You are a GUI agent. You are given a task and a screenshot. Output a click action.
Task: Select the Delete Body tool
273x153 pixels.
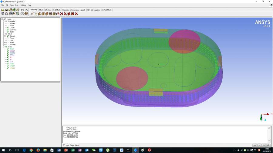pos(72,14)
